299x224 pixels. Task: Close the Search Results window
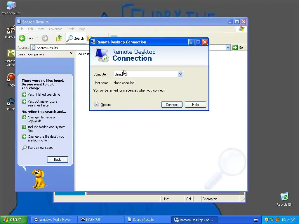click(x=244, y=22)
